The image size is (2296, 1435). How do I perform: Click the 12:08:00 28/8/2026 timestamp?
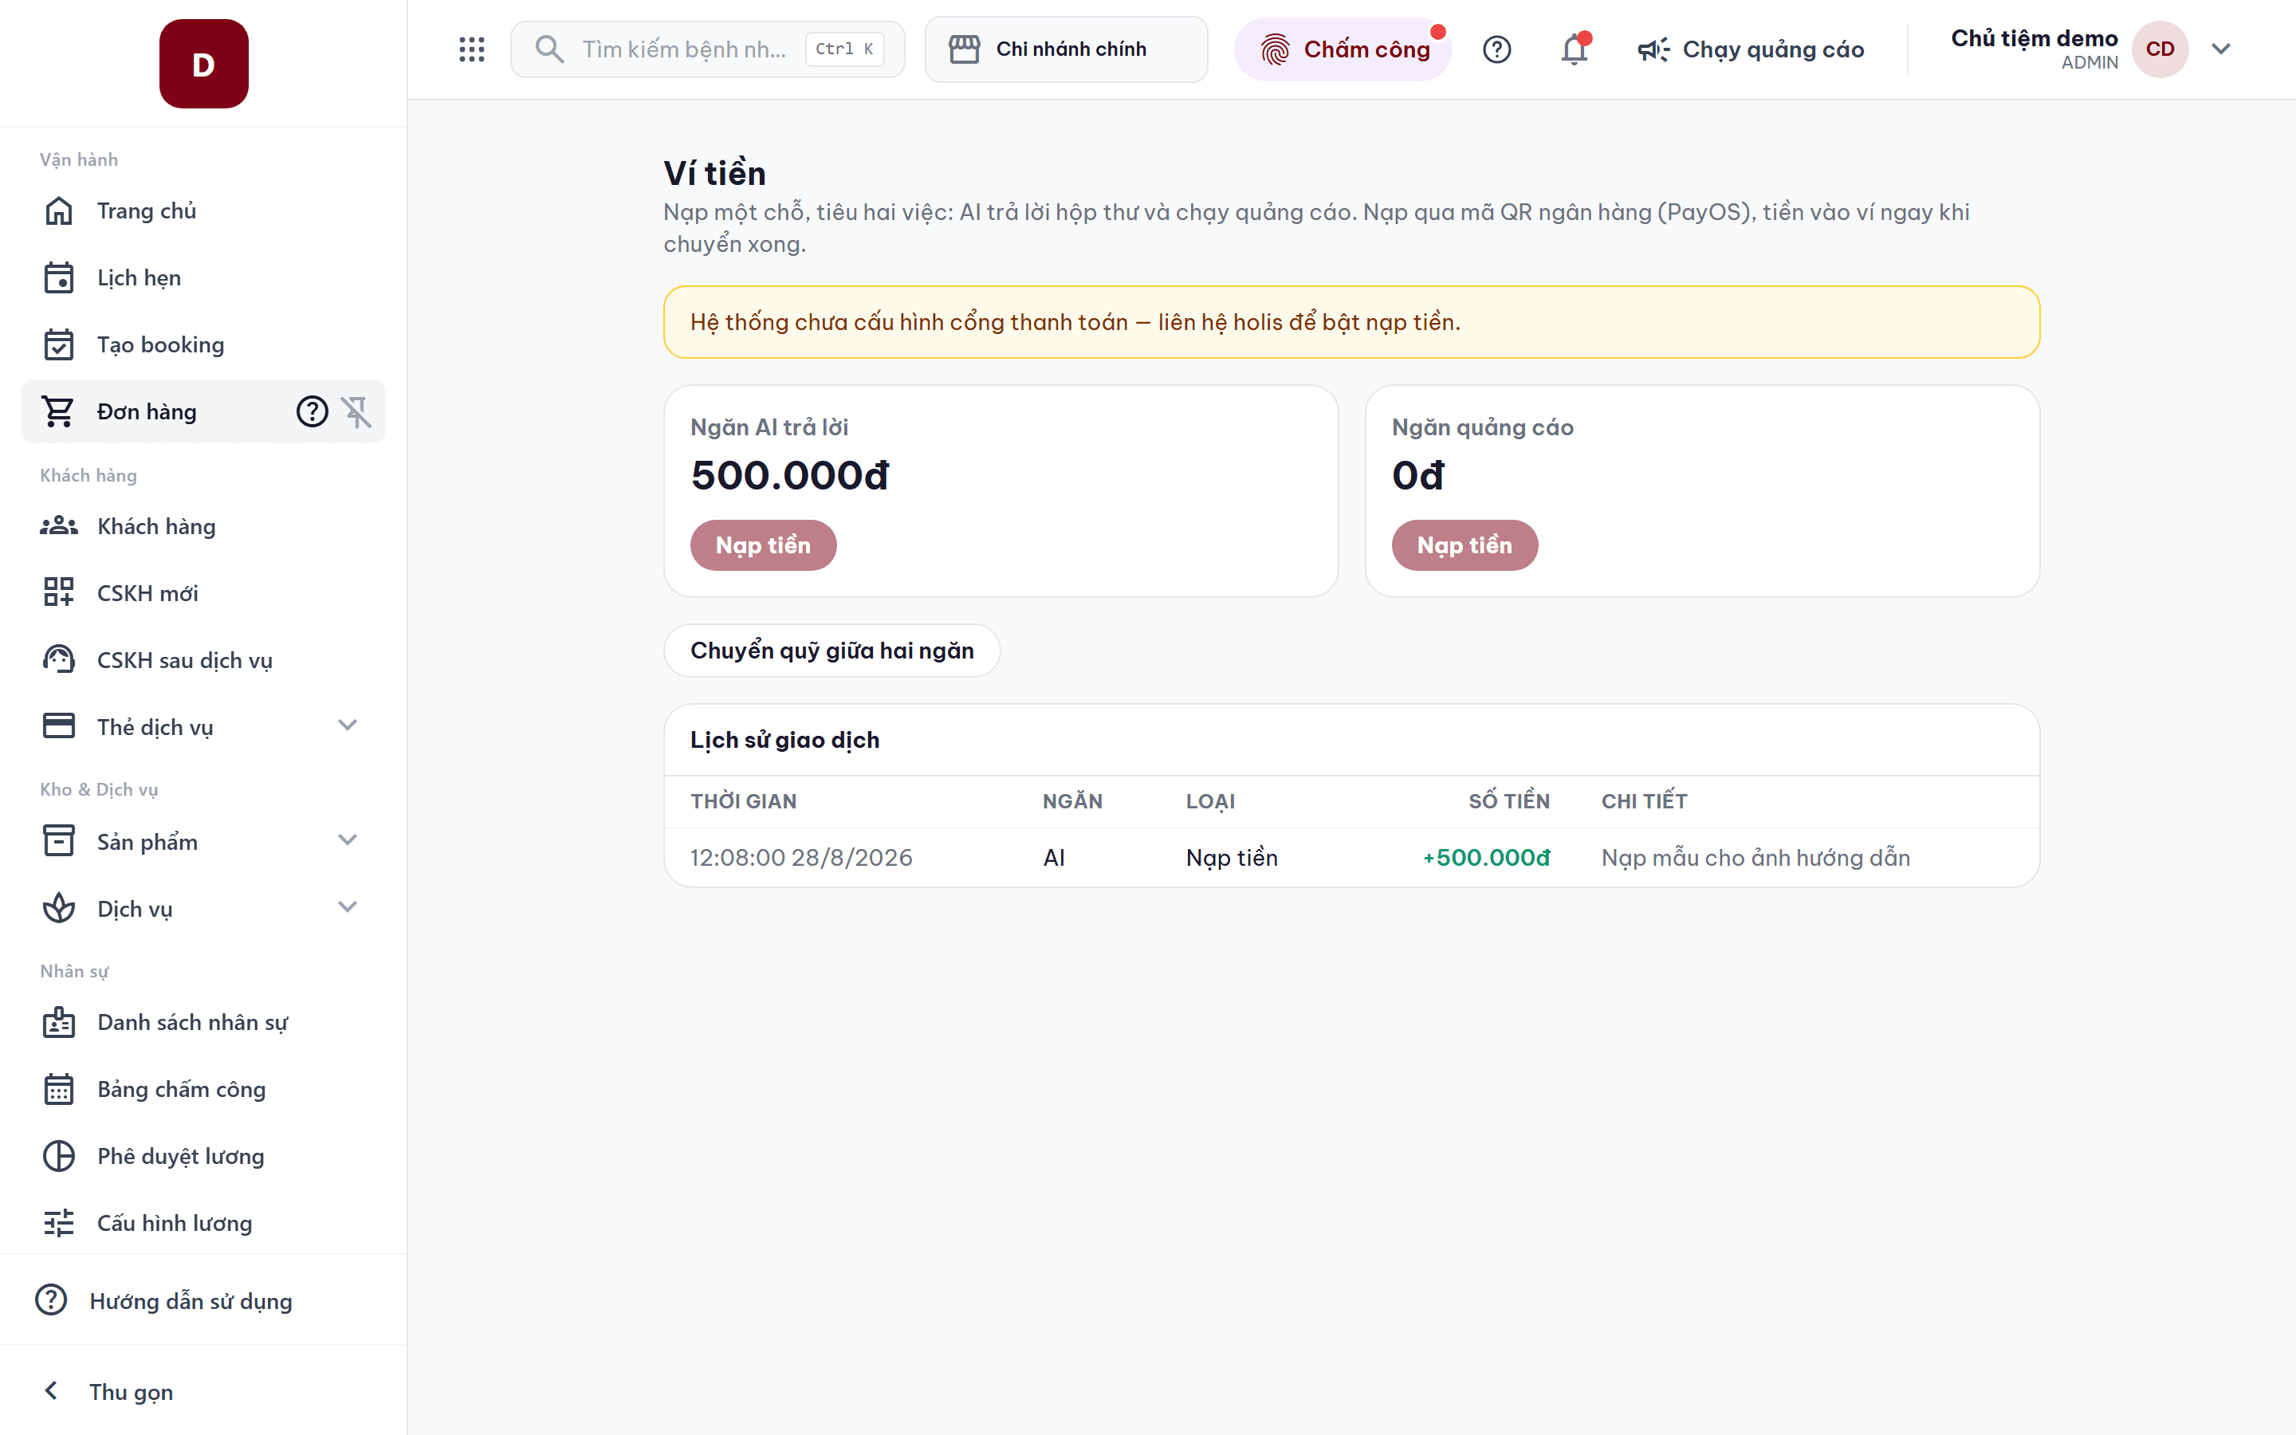click(800, 857)
